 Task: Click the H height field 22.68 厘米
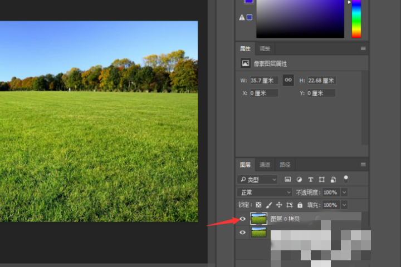[321, 81]
